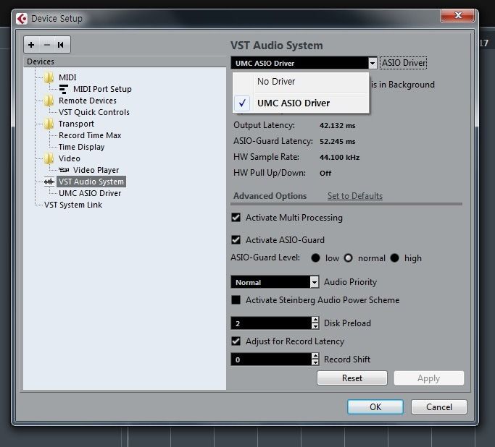This screenshot has height=447, width=495.
Task: Click the Apply button
Action: click(429, 378)
